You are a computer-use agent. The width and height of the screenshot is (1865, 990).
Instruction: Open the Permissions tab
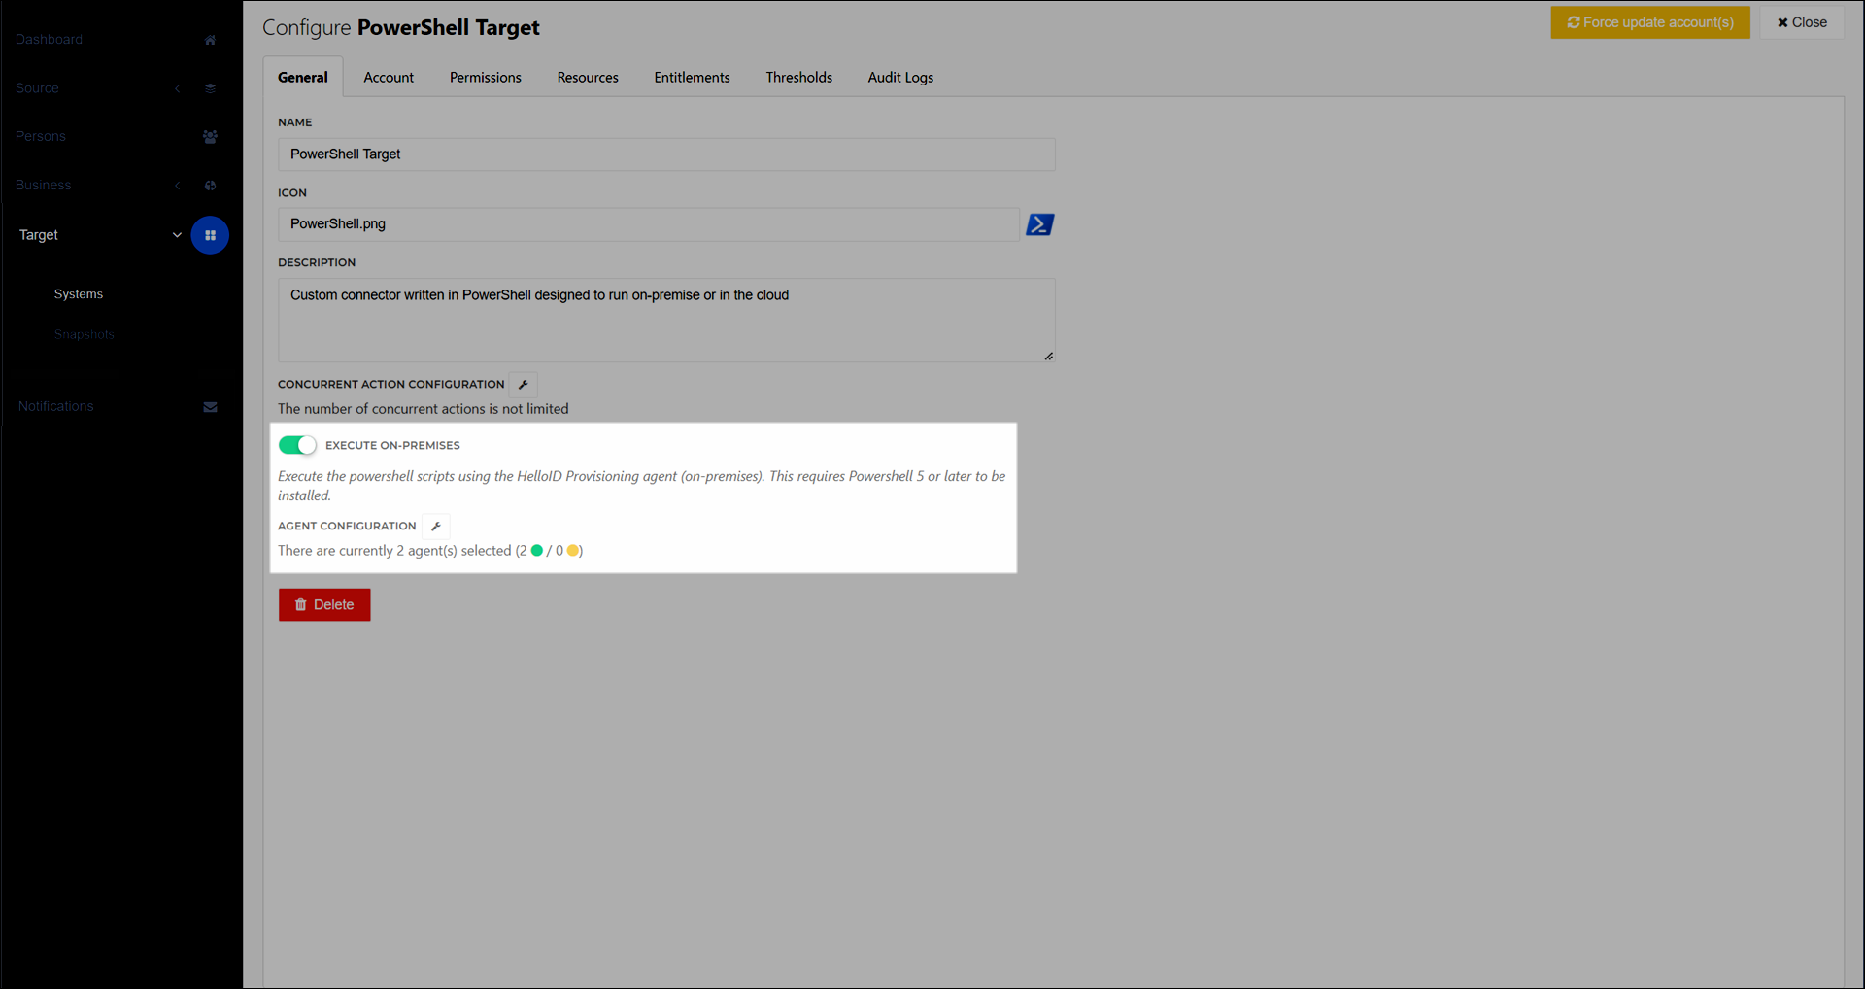point(486,78)
